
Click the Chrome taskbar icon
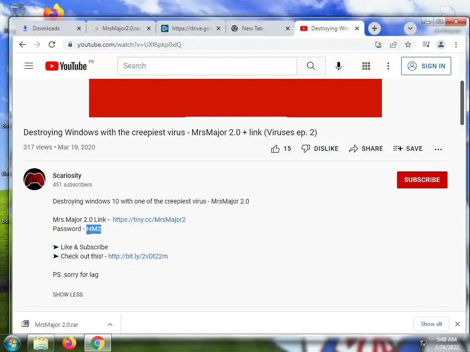[x=97, y=343]
